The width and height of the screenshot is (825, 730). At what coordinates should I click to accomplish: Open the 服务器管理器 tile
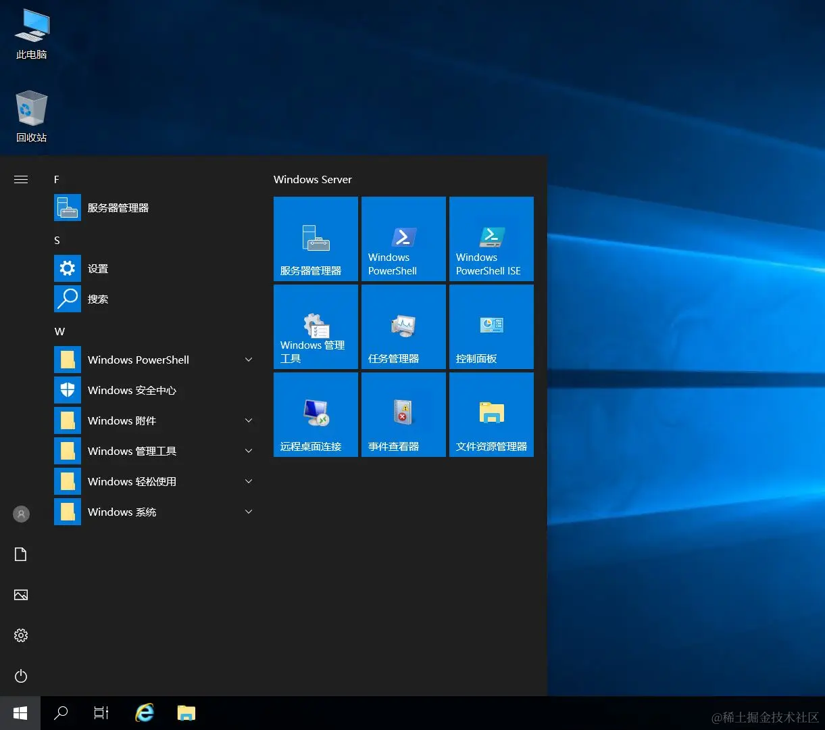pyautogui.click(x=316, y=239)
